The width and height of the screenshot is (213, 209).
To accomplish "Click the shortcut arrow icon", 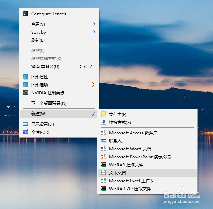I will coord(104,122).
